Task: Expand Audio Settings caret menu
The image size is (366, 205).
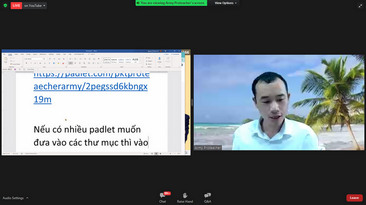Action: coord(27,198)
